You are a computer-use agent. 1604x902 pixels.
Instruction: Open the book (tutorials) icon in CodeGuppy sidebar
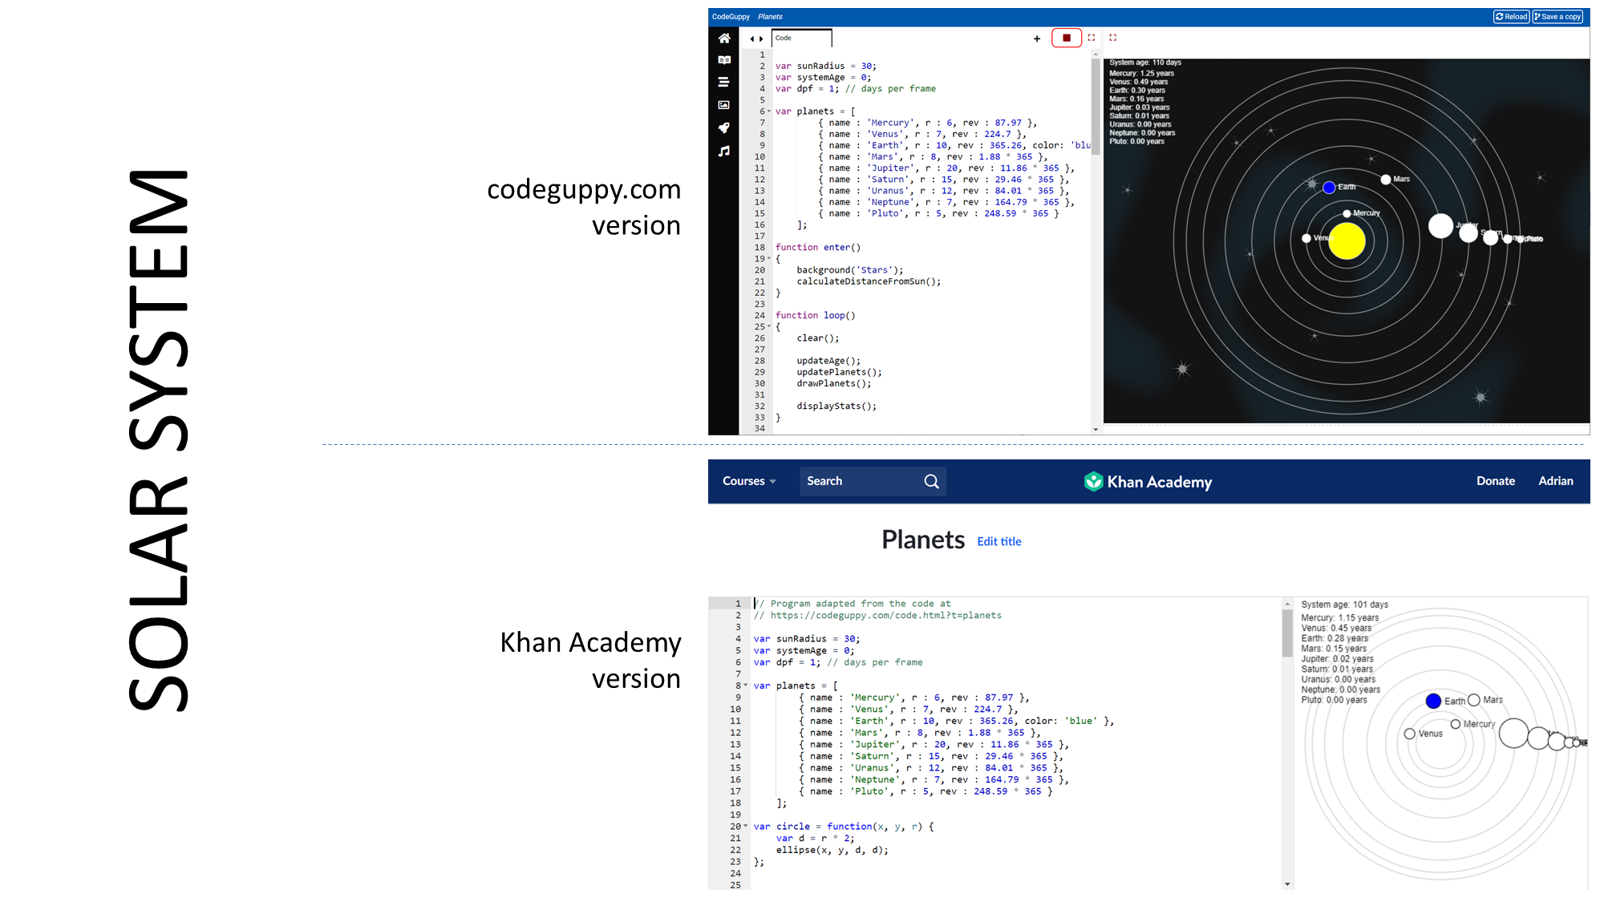[x=724, y=60]
